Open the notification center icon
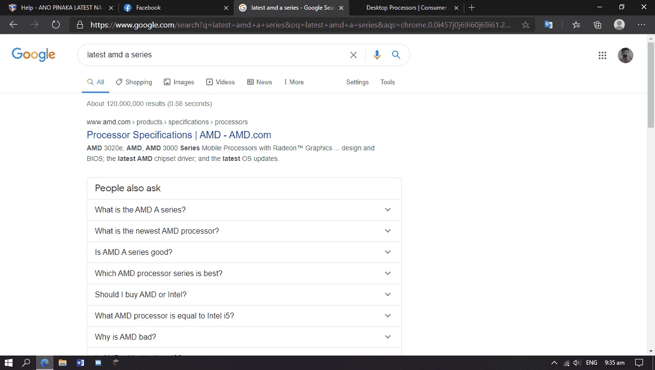655x370 pixels. coord(639,363)
